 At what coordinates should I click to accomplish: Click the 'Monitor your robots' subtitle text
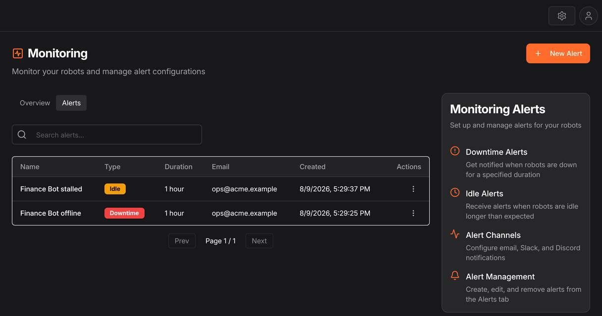point(108,71)
